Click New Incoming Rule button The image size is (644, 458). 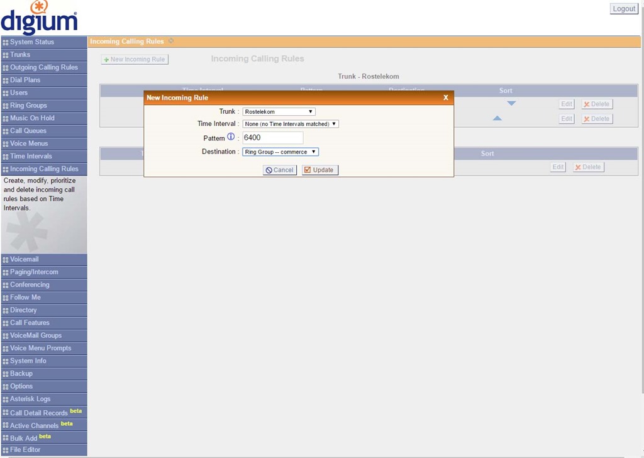(135, 60)
